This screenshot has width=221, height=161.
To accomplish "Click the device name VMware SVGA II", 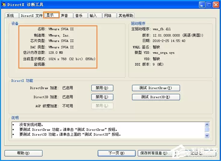I will [x=61, y=29].
